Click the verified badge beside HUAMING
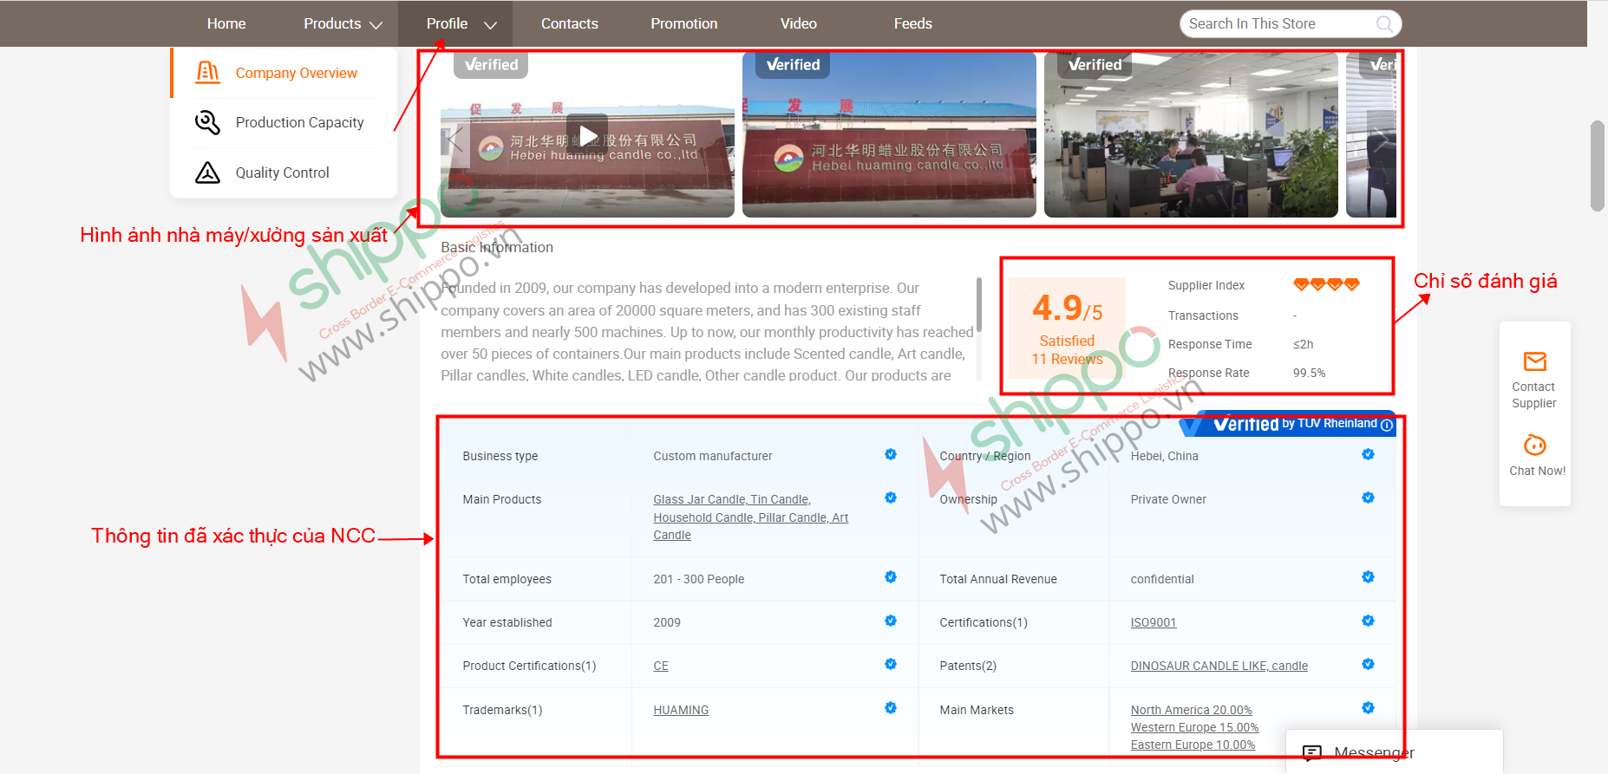The height and width of the screenshot is (774, 1608). (891, 708)
